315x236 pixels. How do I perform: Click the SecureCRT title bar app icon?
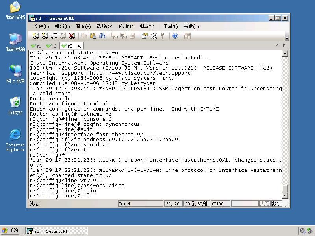(32, 18)
